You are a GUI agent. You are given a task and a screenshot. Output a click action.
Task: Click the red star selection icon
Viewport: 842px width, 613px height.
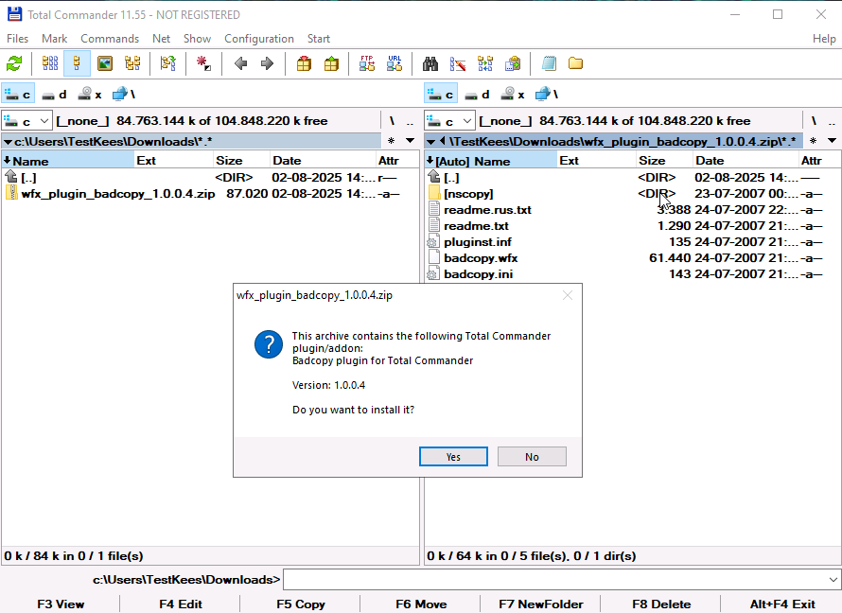(203, 64)
